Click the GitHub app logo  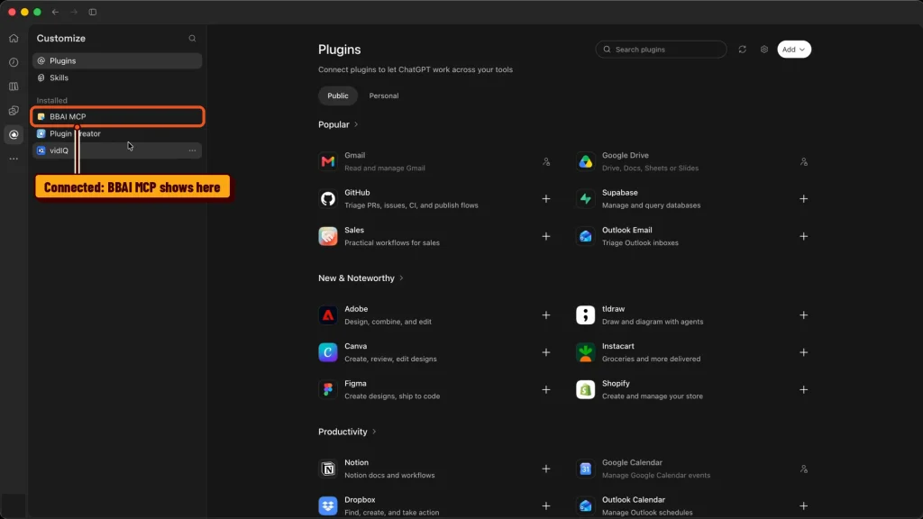click(328, 199)
